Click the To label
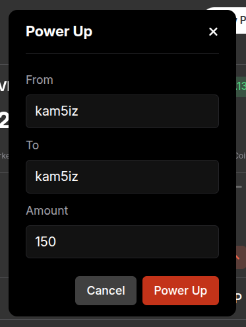The width and height of the screenshot is (246, 327). (x=32, y=145)
